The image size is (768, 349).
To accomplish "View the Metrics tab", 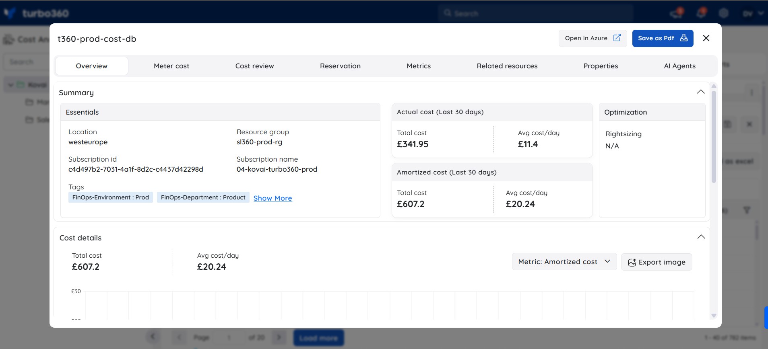I will [419, 66].
